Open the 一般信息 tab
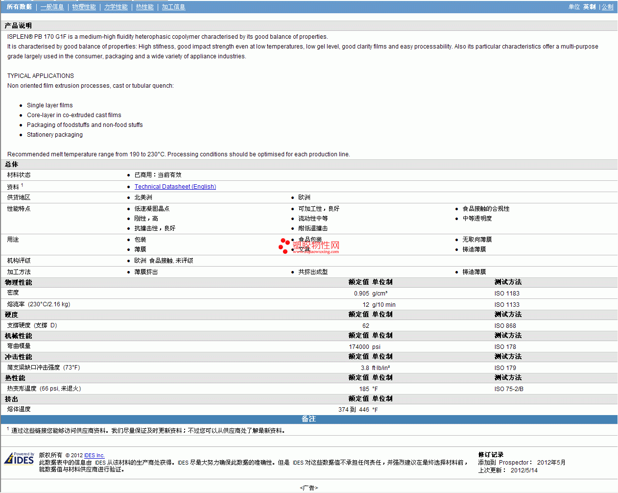618x493 pixels. [x=52, y=7]
